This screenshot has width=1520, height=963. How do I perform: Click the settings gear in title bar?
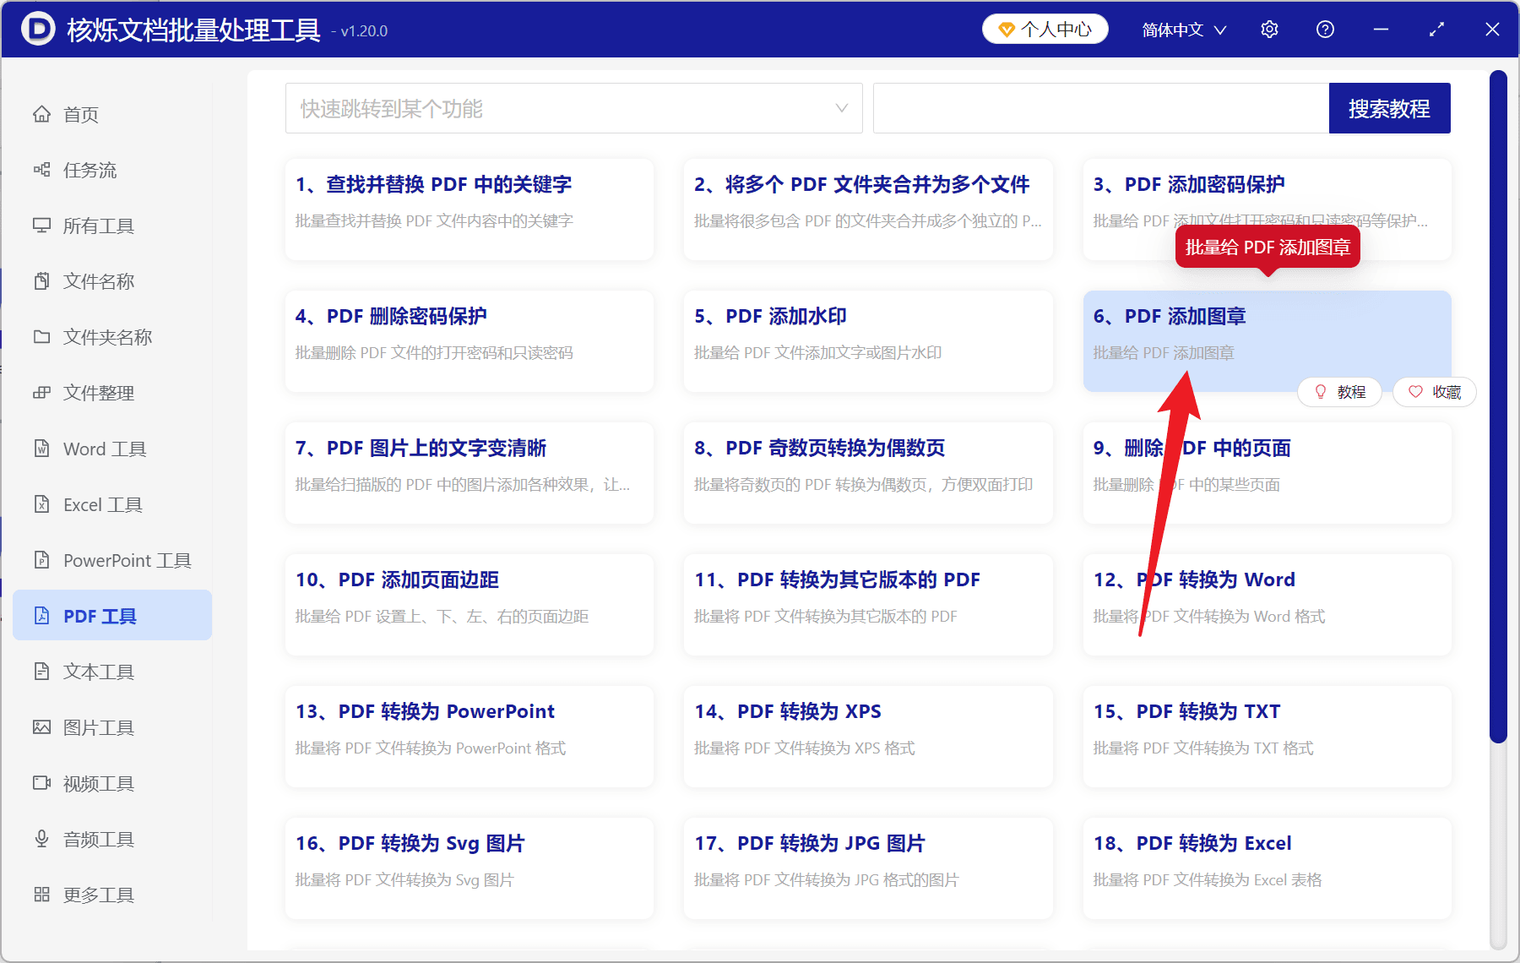(1269, 29)
